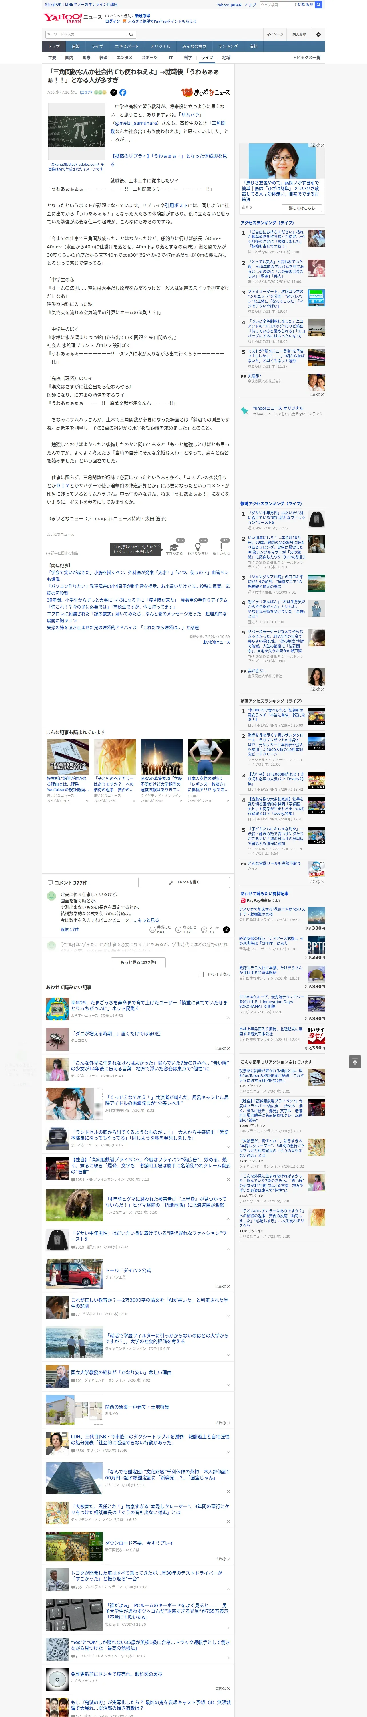Screen dimensions: 367x1717
Task: Check the コメント非表示 checkbox
Action: coord(200,974)
